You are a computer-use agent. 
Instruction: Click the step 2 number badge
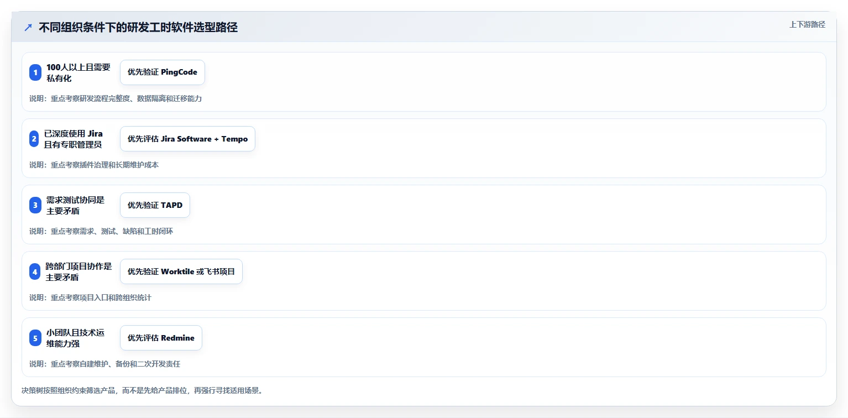click(x=34, y=139)
